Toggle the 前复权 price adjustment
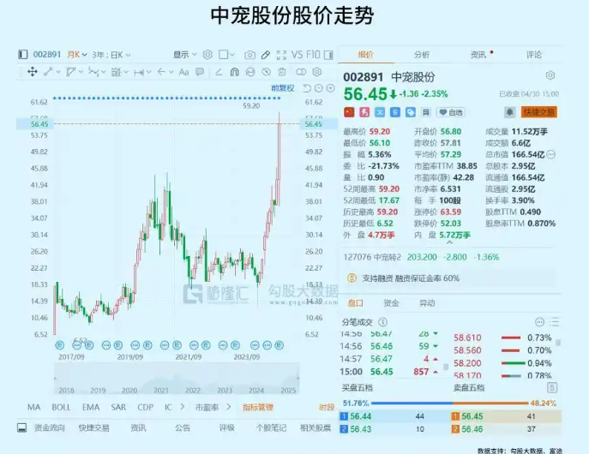589x454 pixels. [x=283, y=88]
